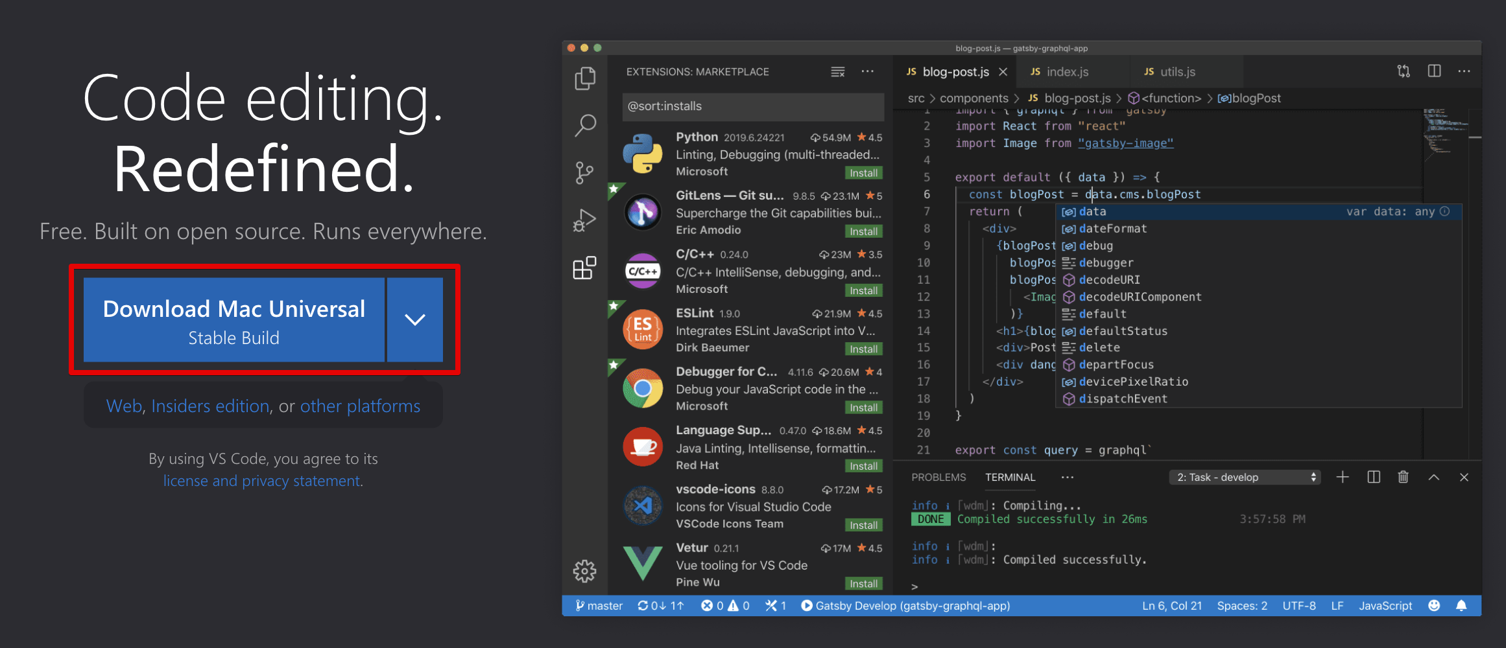Install the vscode-icons extension

pyautogui.click(x=863, y=525)
